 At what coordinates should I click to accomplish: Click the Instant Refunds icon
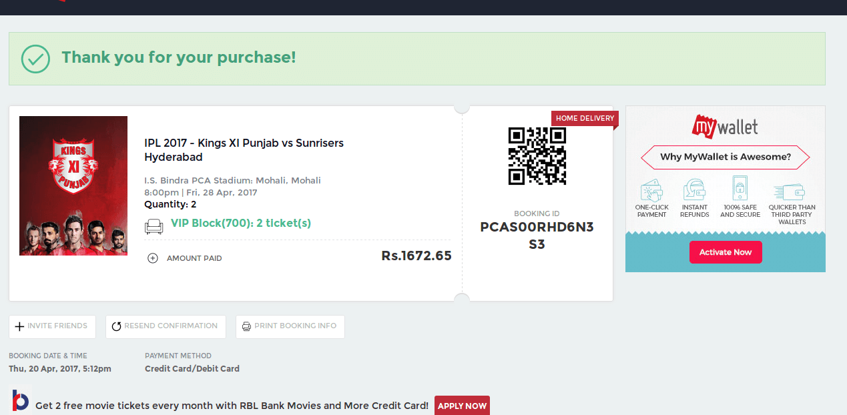694,189
